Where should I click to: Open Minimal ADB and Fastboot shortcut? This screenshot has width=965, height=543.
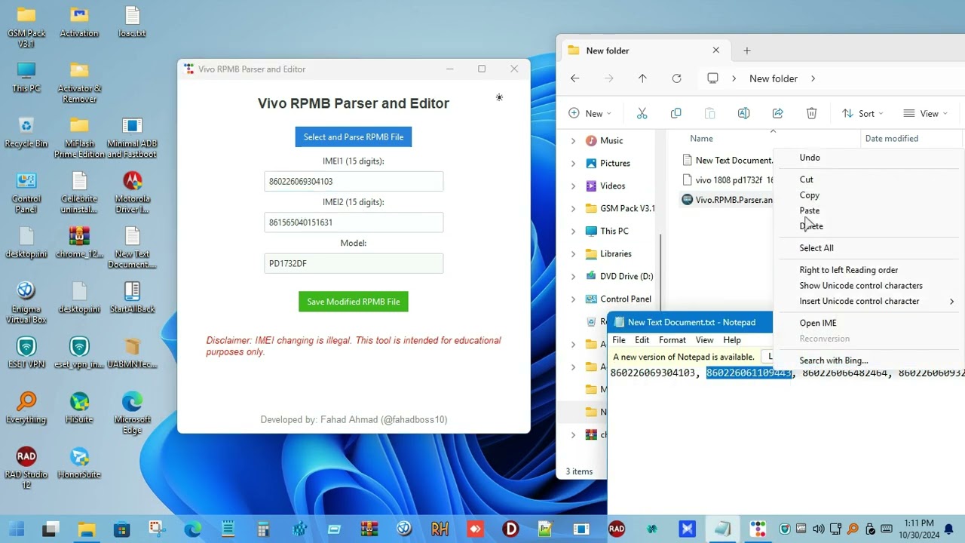[x=132, y=137]
